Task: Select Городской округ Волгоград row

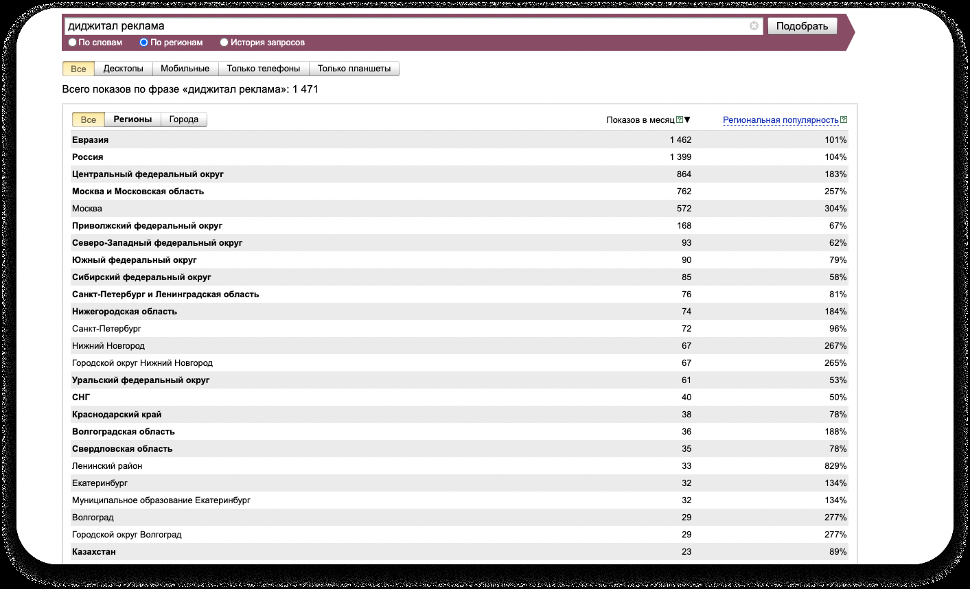Action: point(460,535)
